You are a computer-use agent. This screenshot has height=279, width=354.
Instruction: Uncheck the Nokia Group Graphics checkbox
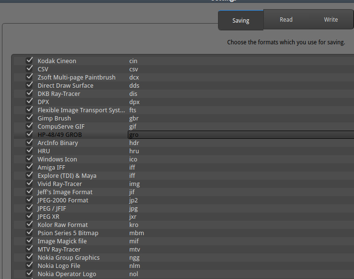(x=29, y=257)
